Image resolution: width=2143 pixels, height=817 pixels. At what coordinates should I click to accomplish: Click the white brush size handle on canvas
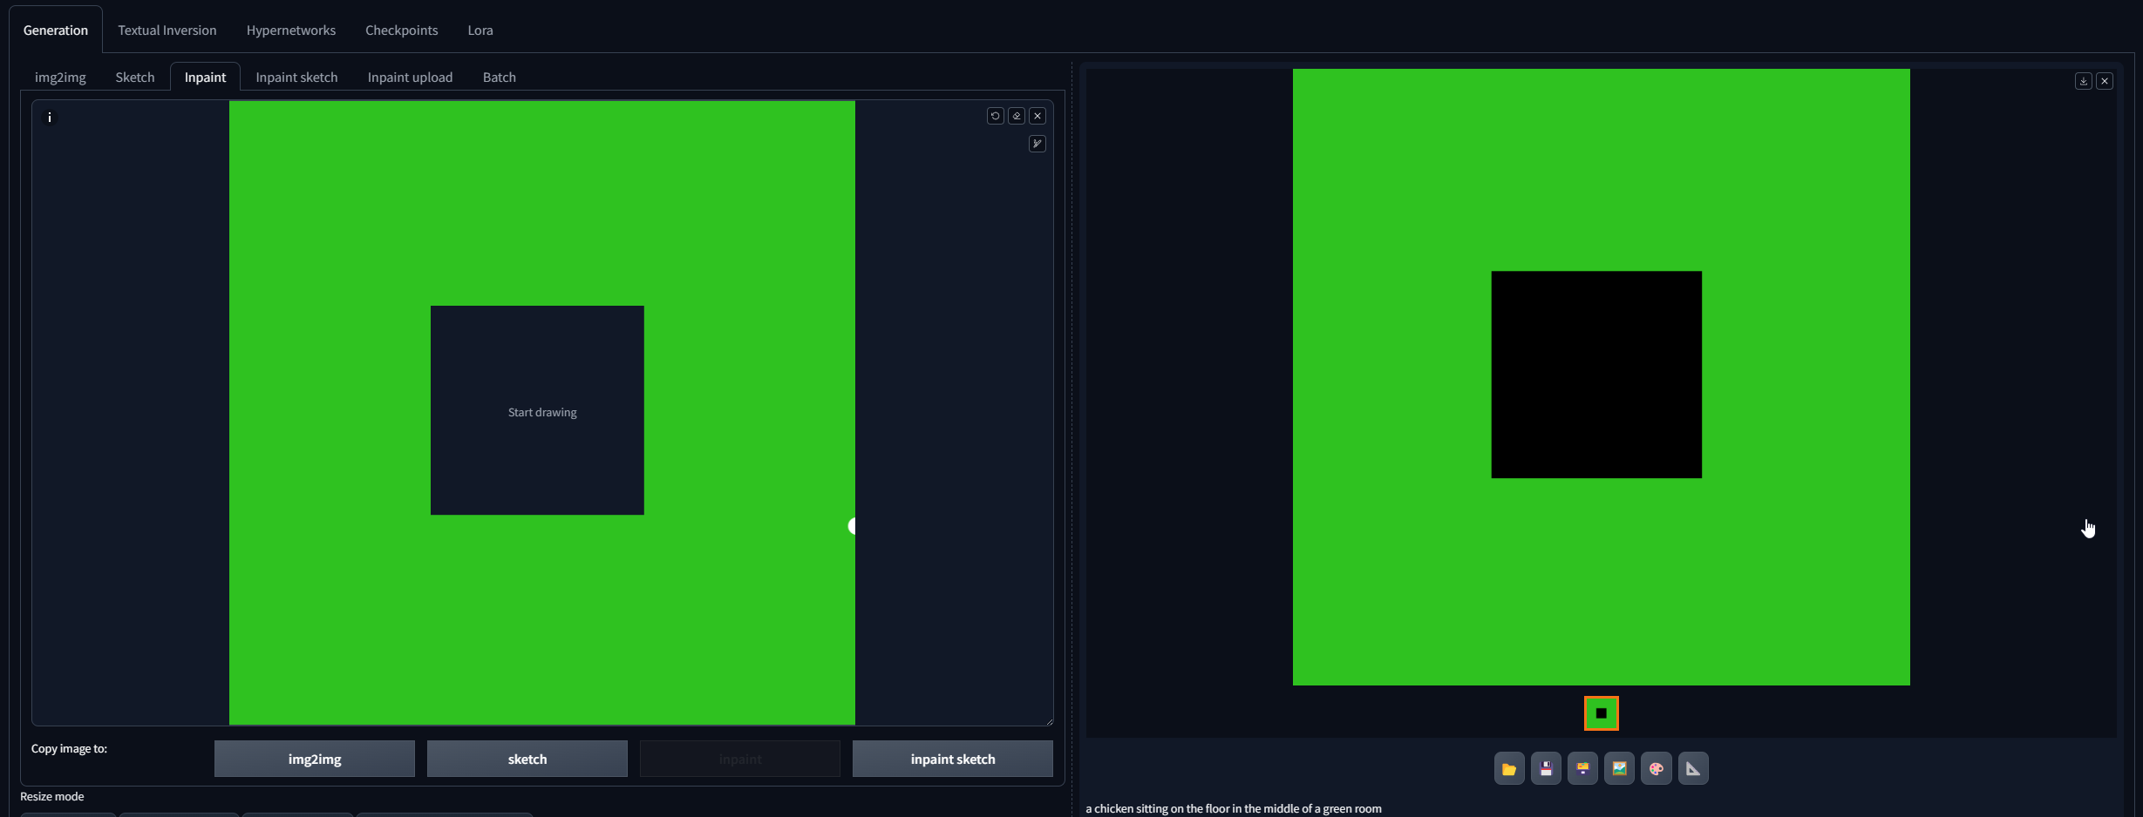pyautogui.click(x=852, y=525)
